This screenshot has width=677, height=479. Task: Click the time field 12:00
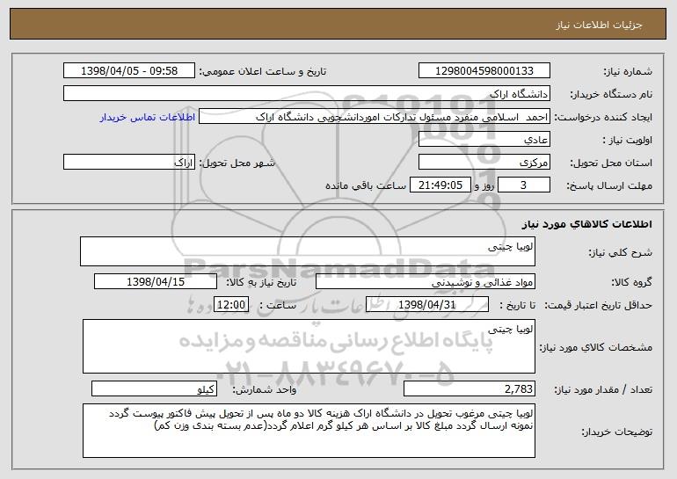click(231, 305)
